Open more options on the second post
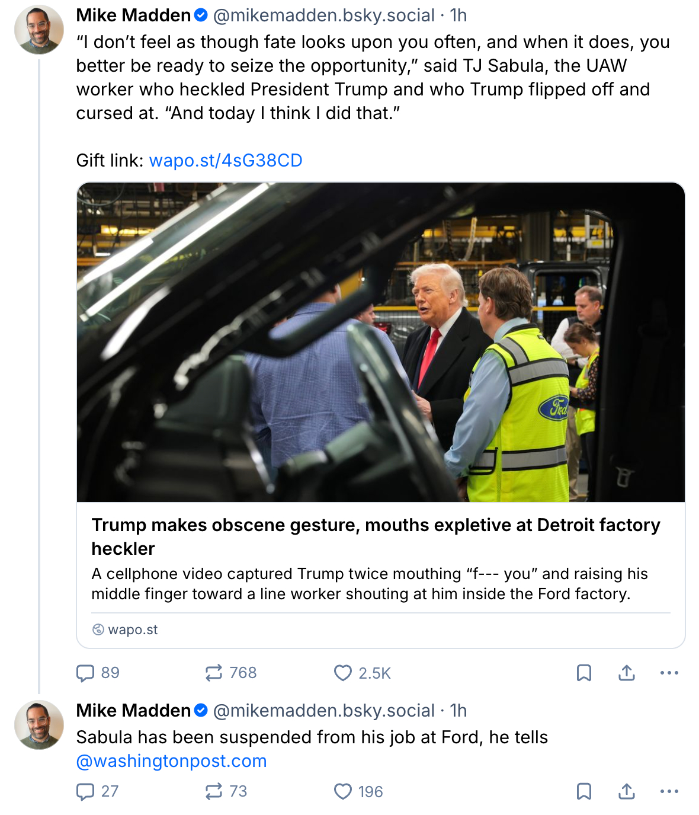 669,791
